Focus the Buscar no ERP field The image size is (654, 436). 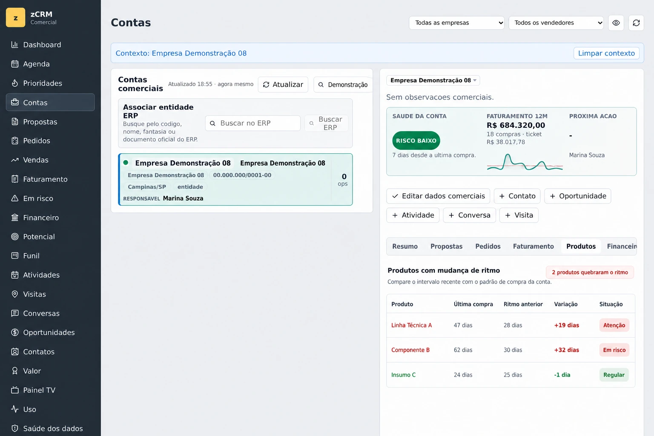[253, 123]
